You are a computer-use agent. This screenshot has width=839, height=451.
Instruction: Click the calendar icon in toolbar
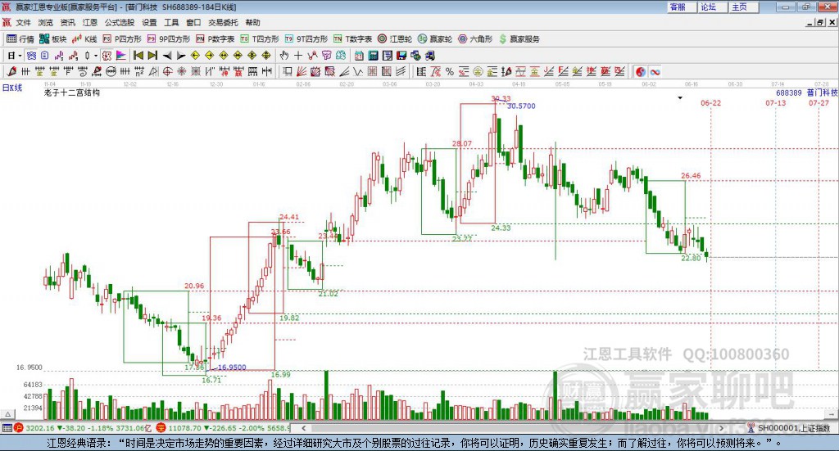[359, 56]
